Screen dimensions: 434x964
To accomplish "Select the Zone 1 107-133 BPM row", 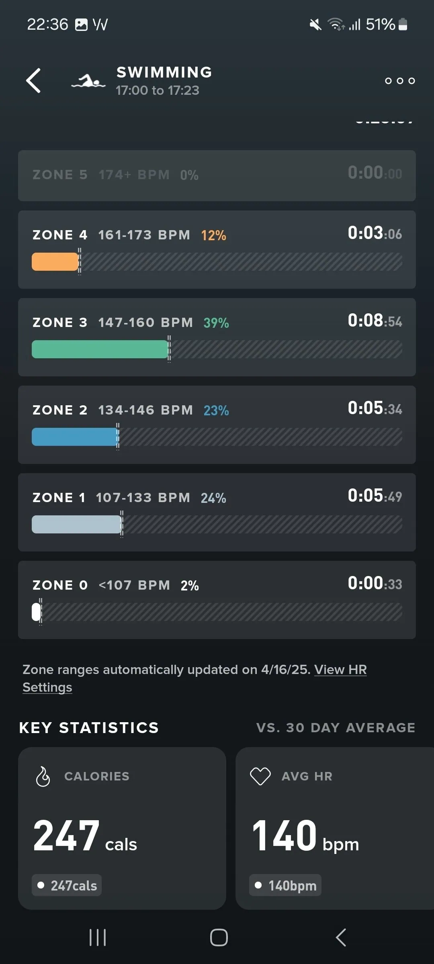I will point(217,512).
